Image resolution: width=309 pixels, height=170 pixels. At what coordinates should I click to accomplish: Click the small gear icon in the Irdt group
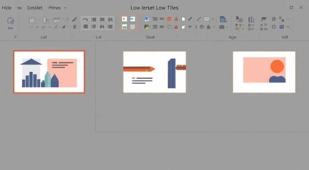tap(274, 19)
